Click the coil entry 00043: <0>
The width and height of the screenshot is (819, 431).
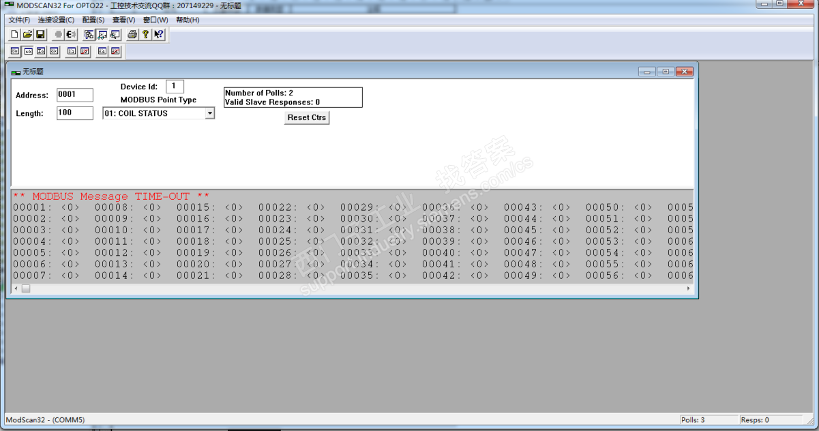(537, 207)
